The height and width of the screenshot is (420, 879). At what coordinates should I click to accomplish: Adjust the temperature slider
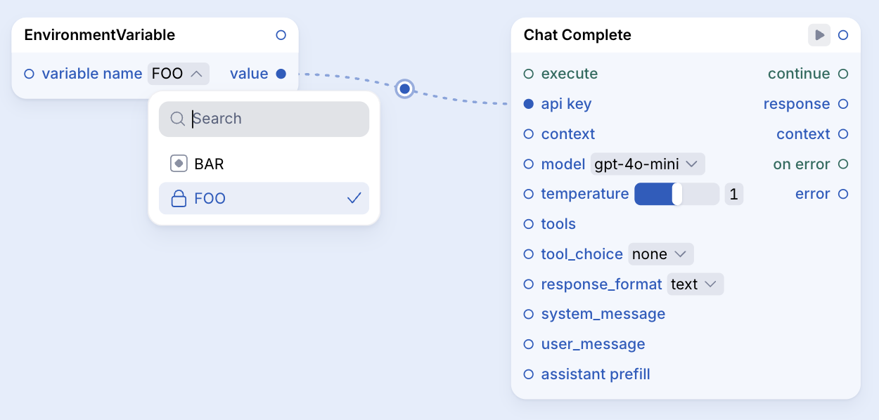pyautogui.click(x=676, y=194)
